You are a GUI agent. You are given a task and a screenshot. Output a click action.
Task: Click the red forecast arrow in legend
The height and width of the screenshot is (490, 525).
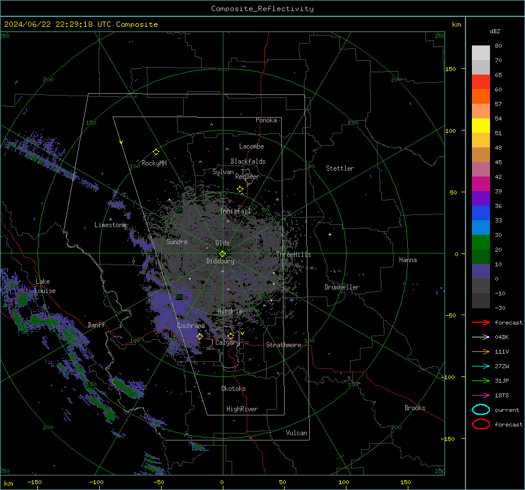pyautogui.click(x=481, y=322)
